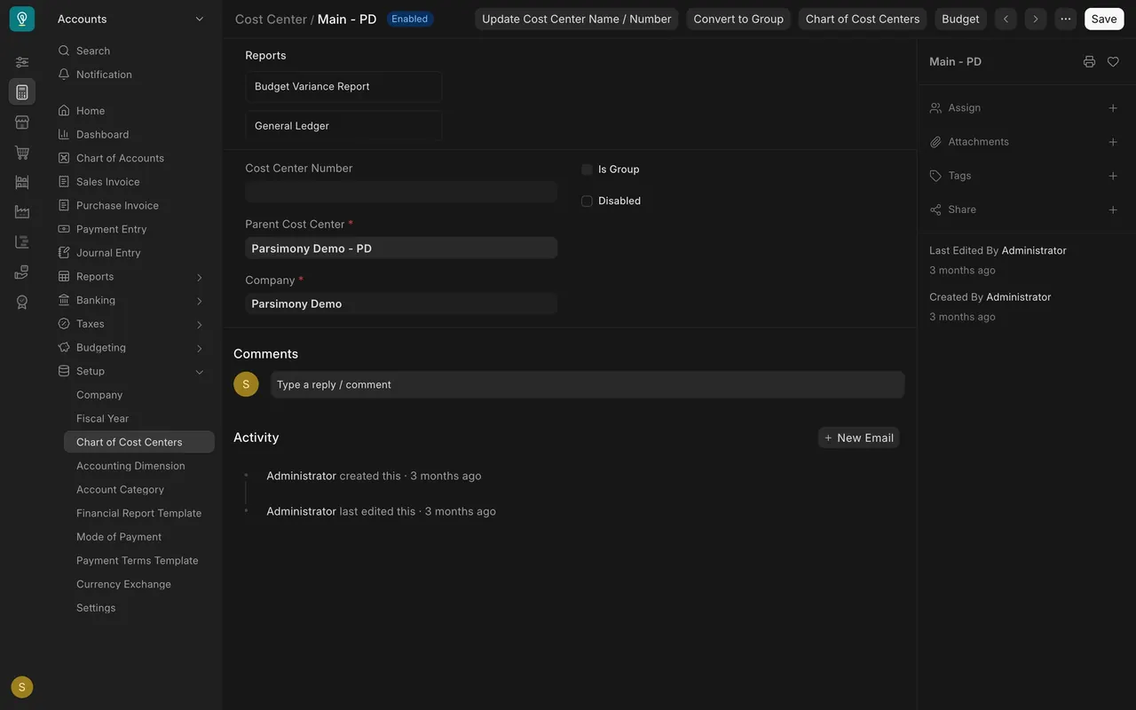Select Accounting Dimension under Setup
This screenshot has width=1136, height=710.
[x=130, y=466]
